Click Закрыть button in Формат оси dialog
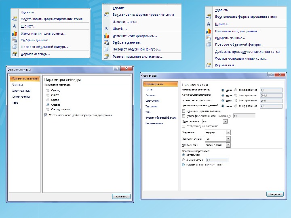The image size is (291, 218). click(275, 194)
